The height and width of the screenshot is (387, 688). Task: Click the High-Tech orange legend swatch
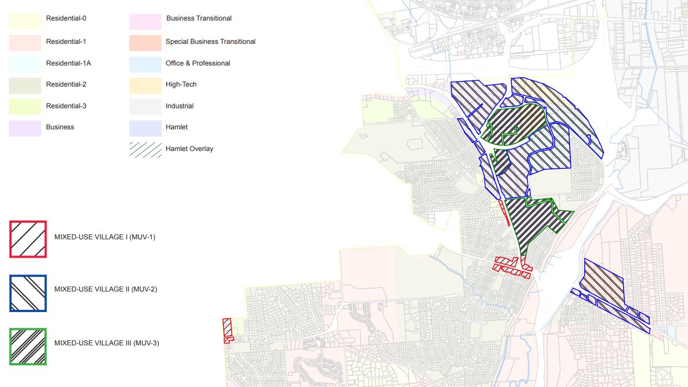click(145, 86)
